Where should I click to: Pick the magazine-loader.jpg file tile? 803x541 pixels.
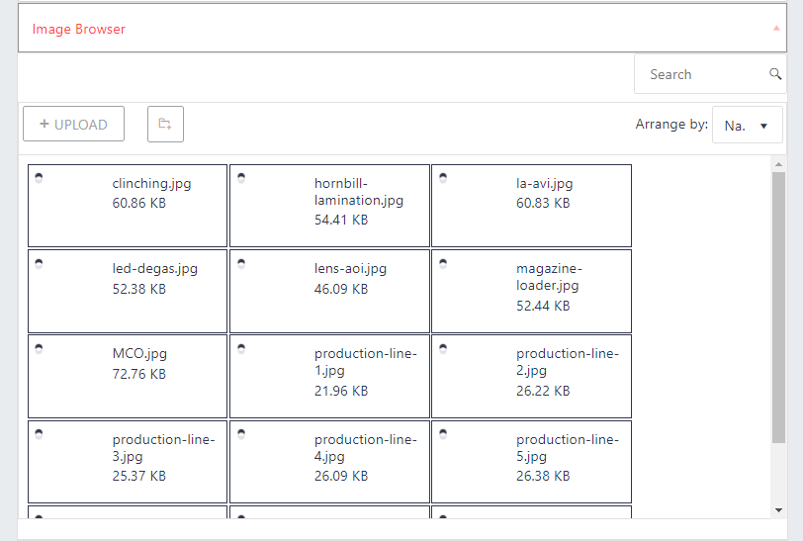531,291
